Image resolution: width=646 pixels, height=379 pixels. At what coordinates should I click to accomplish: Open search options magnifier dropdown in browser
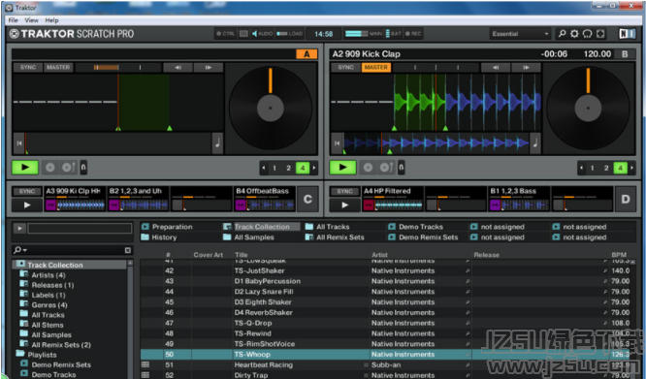[19, 250]
